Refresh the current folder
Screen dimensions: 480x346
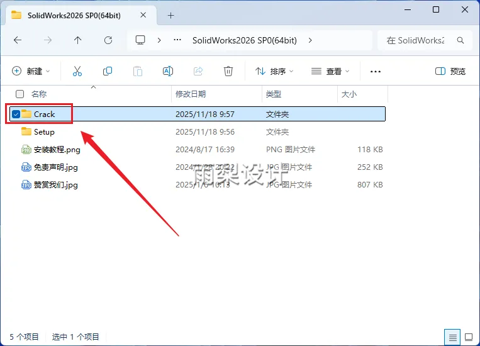point(108,40)
